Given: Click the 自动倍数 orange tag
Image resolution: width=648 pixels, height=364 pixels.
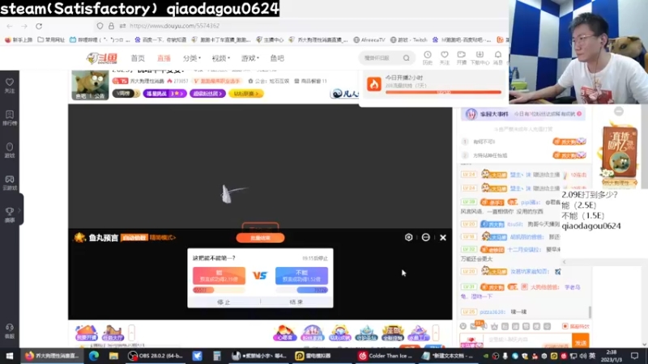Looking at the screenshot, I should 134,238.
